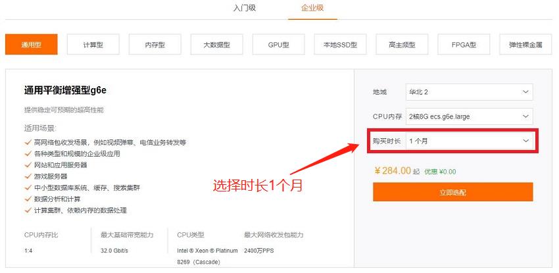
Task: Select the 内存型 instance category
Action: pyautogui.click(x=155, y=45)
